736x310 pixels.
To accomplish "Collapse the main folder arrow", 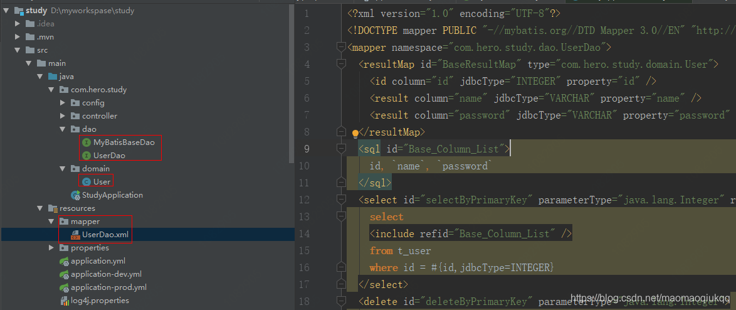I will coord(29,63).
